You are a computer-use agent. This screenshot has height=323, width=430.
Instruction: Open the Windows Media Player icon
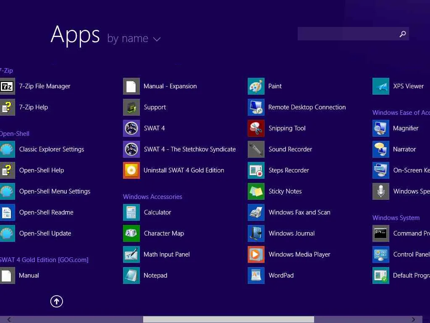(256, 254)
